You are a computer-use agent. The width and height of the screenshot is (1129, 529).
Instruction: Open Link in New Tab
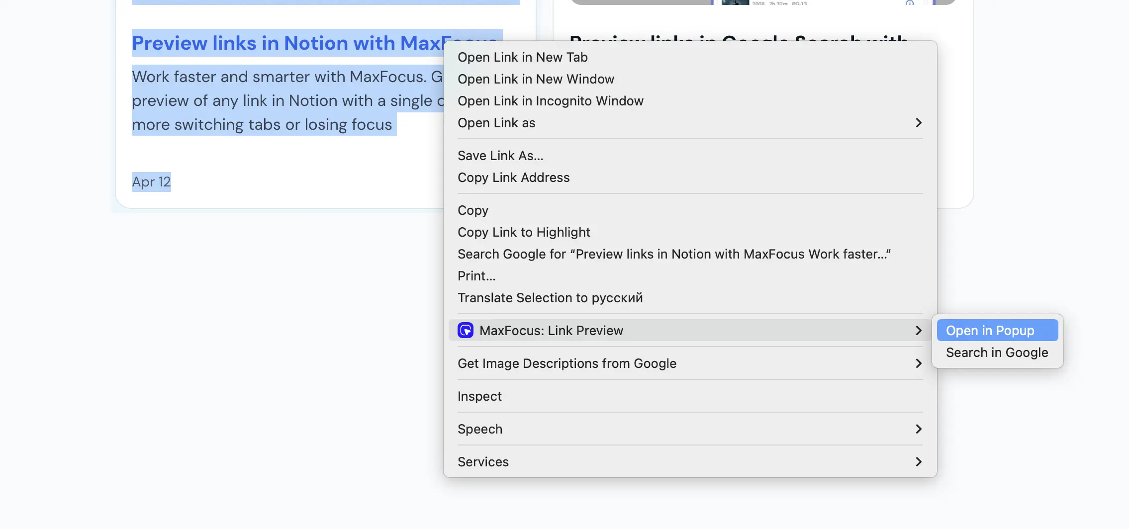[690, 57]
